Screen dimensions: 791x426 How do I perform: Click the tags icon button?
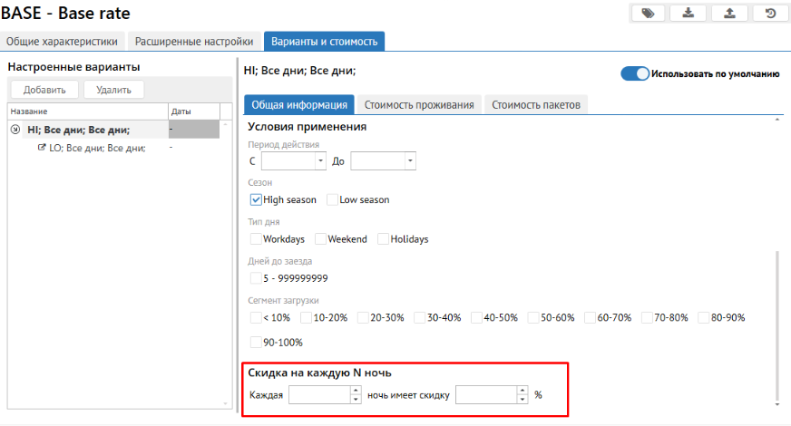click(649, 13)
